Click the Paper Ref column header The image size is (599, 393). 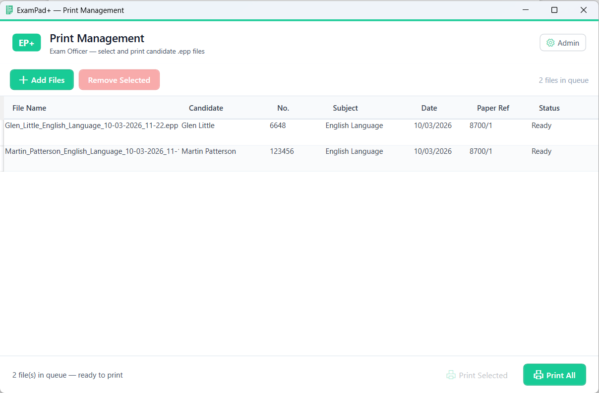(493, 108)
